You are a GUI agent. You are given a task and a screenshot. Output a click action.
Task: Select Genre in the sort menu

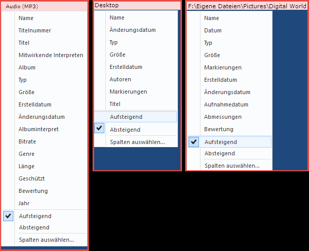[27, 154]
